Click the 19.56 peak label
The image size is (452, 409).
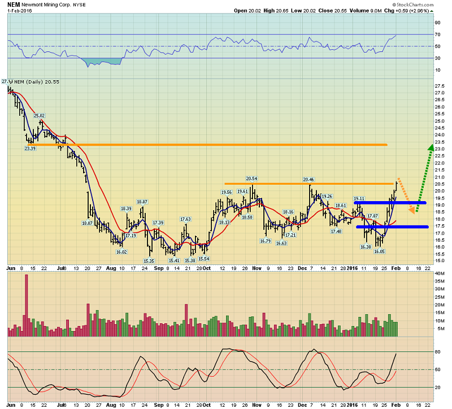(x=227, y=192)
